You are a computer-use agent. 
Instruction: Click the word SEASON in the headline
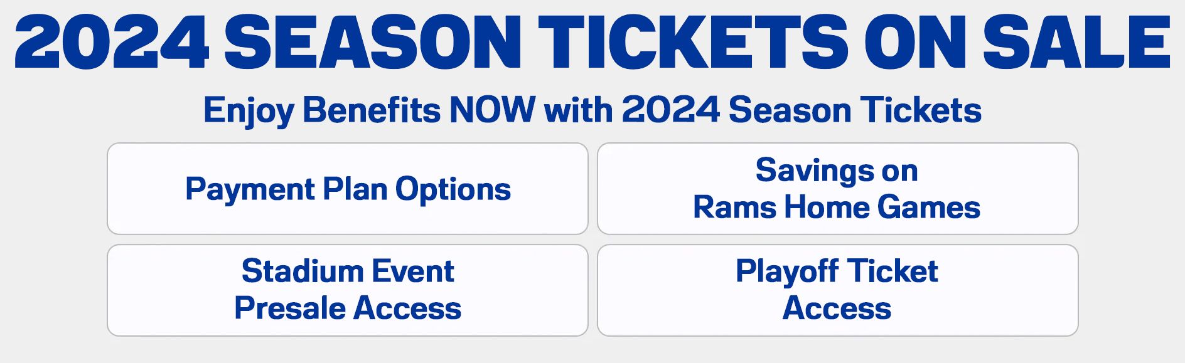click(373, 41)
